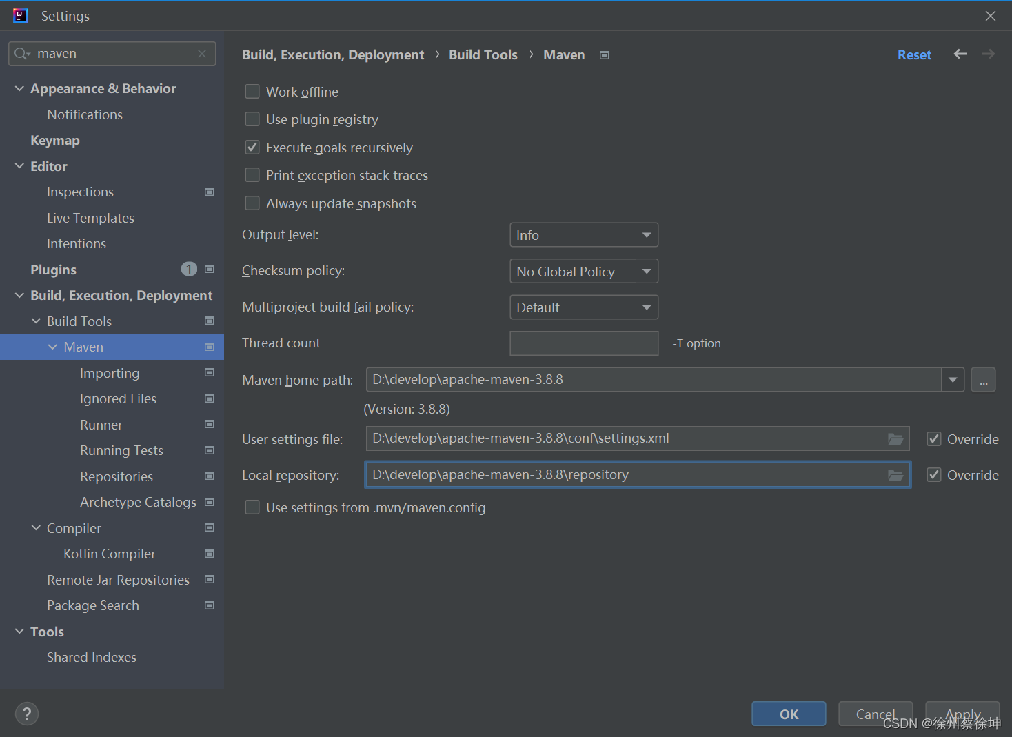Collapse the Tools section
Screen dimensions: 1012x737
point(19,632)
